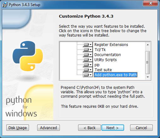Open Tcl/Tk feature drive icon dropdown

(88, 49)
